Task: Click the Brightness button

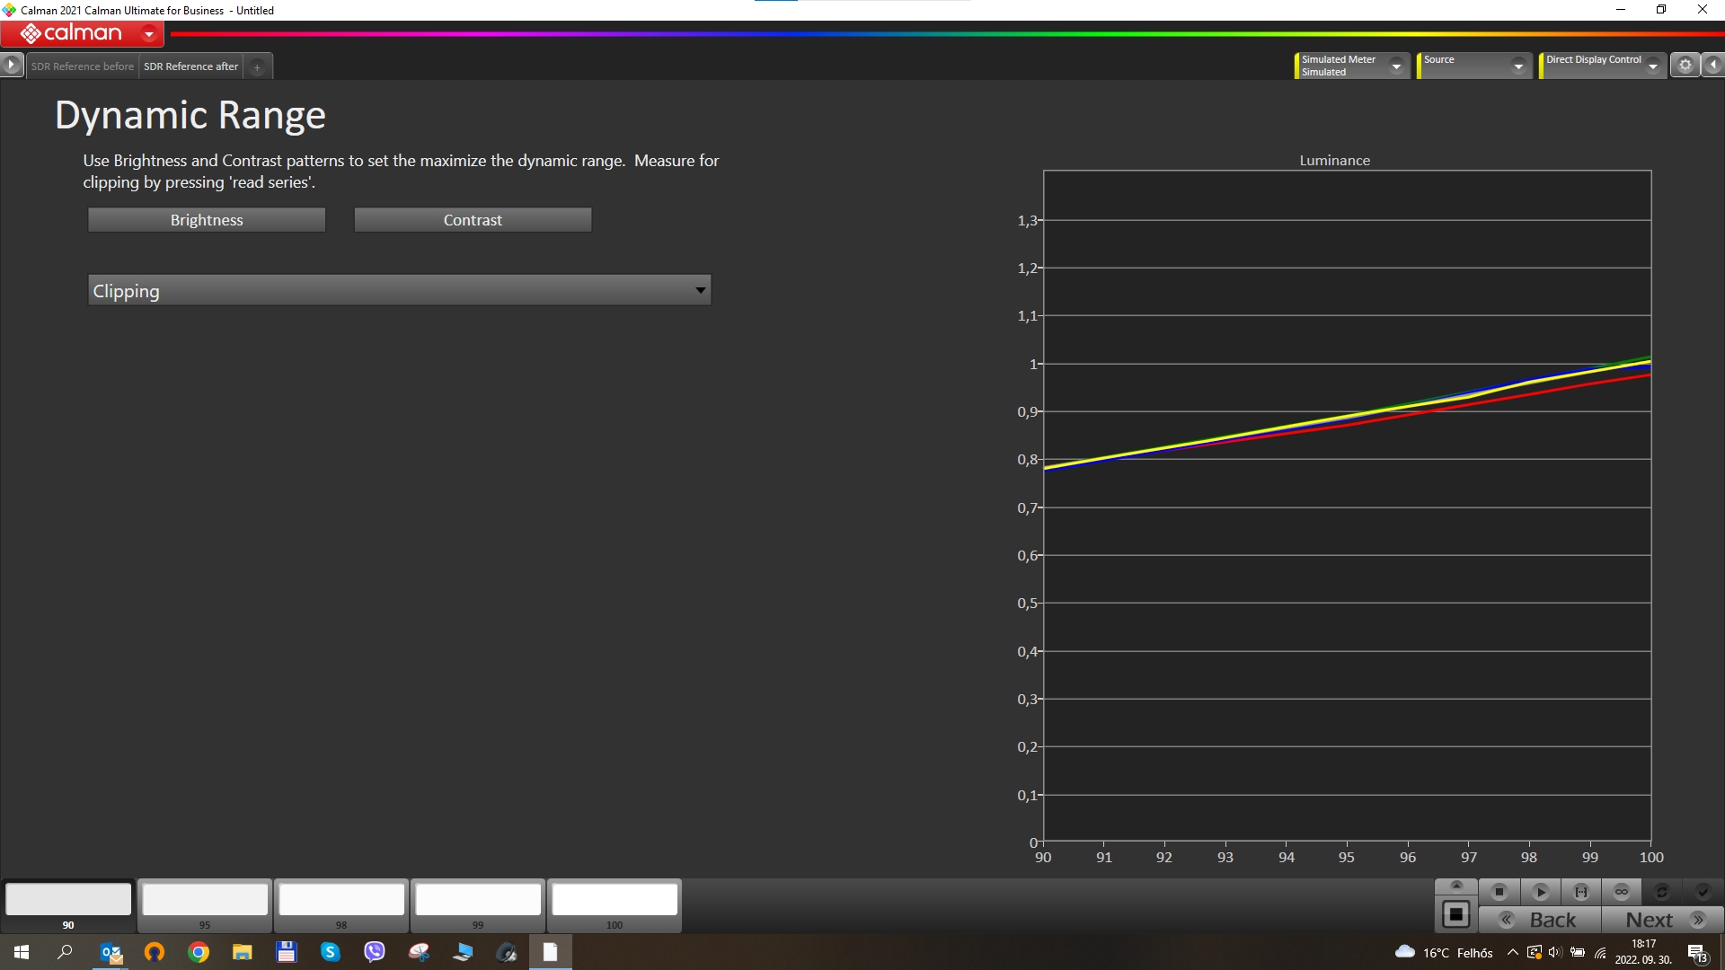Action: 207,220
